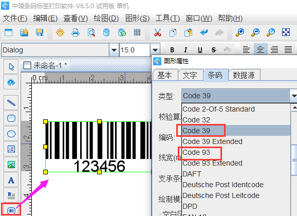297x216 pixels.
Task: Expand the Dialog font dropdown
Action: [114, 50]
